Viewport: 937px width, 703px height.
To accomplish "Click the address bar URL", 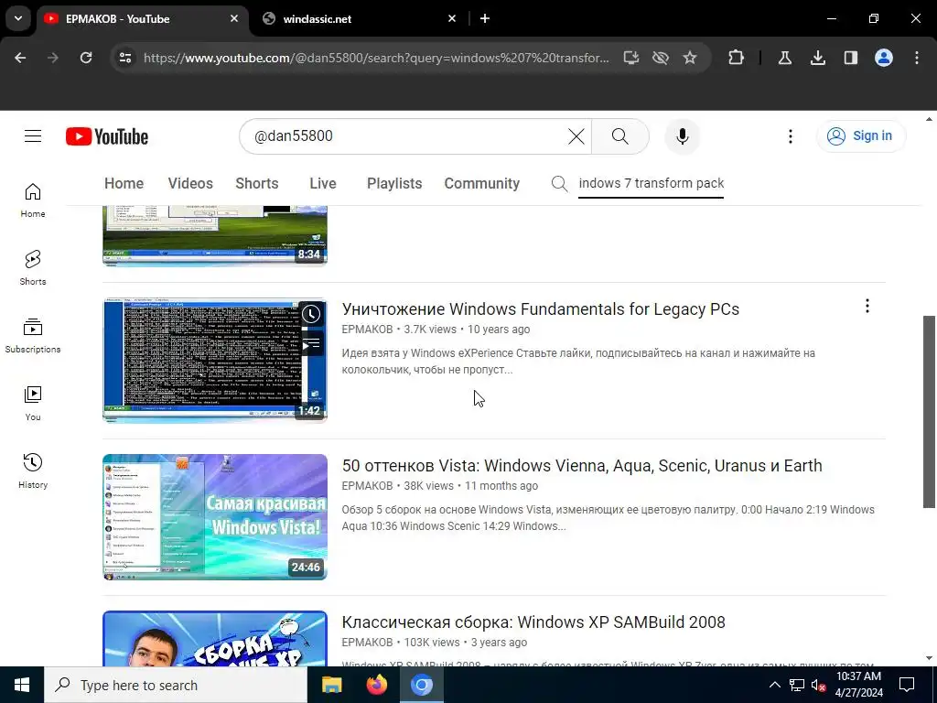I will tap(376, 58).
